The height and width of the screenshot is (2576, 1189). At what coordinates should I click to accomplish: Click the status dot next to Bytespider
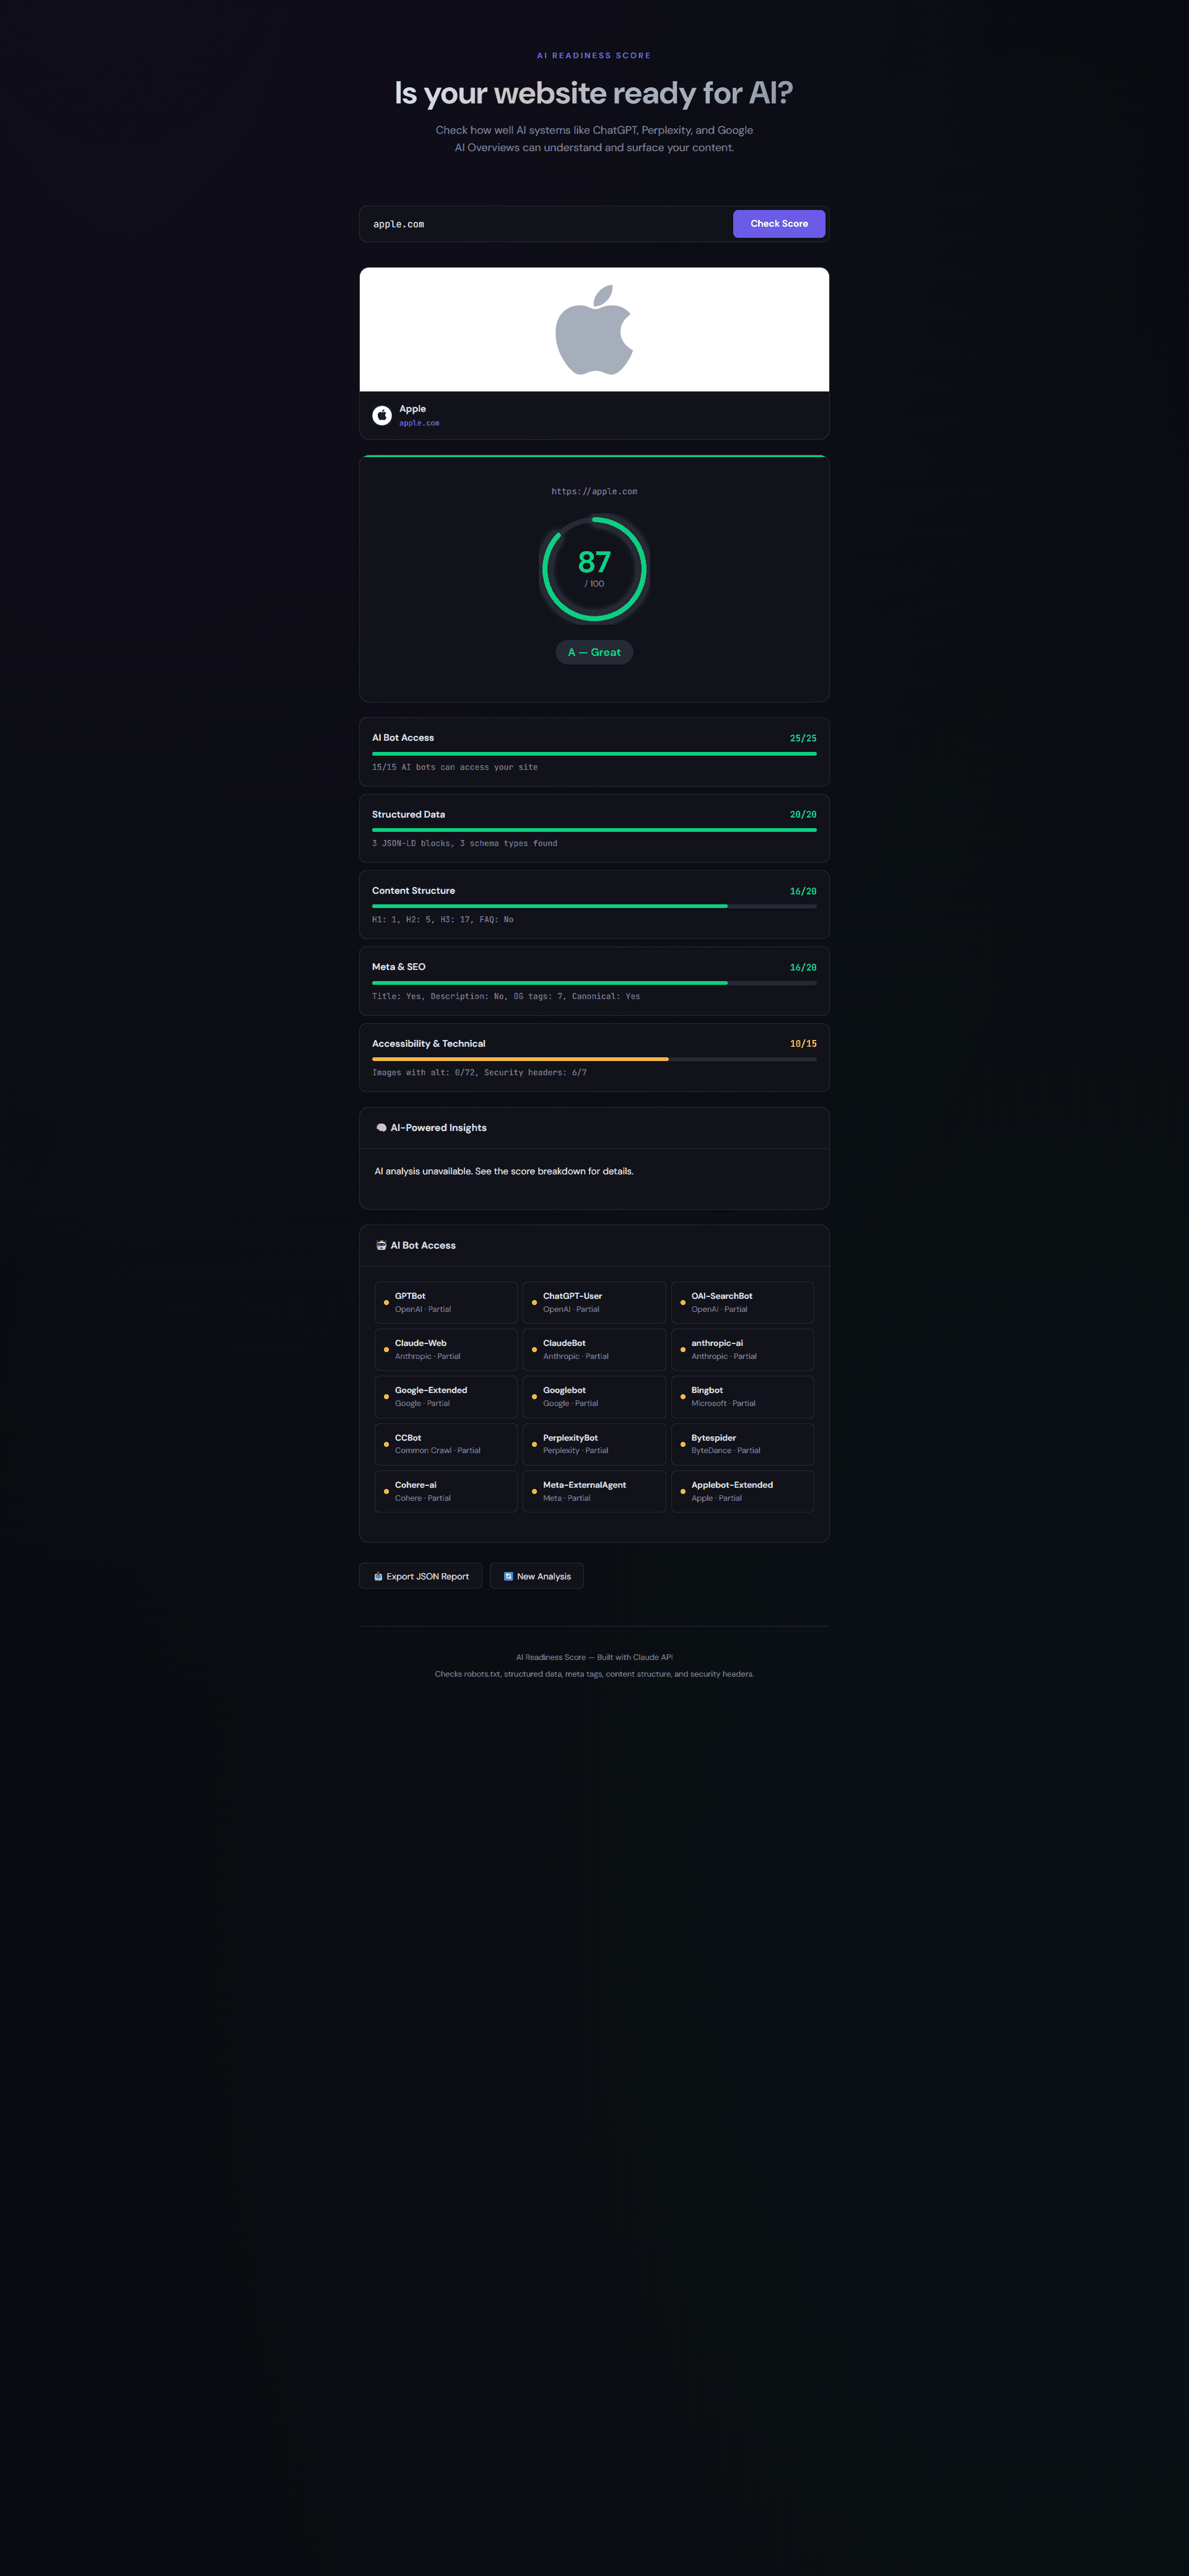tap(684, 1444)
